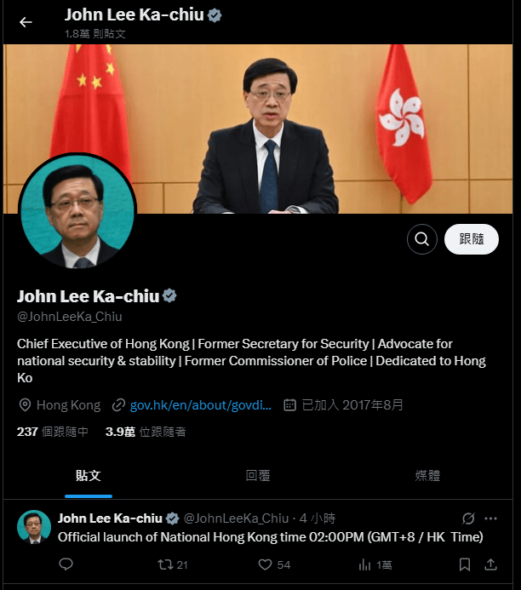View the 3.9萬 followers list
Image resolution: width=521 pixels, height=590 pixels.
(x=146, y=432)
